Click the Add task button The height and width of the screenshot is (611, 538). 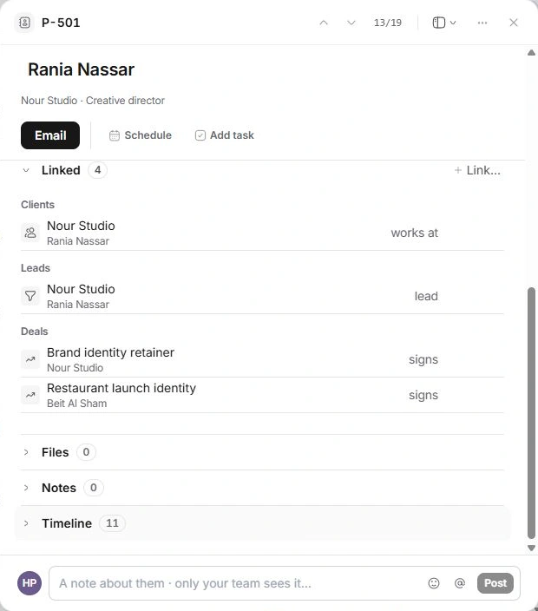[x=225, y=135]
